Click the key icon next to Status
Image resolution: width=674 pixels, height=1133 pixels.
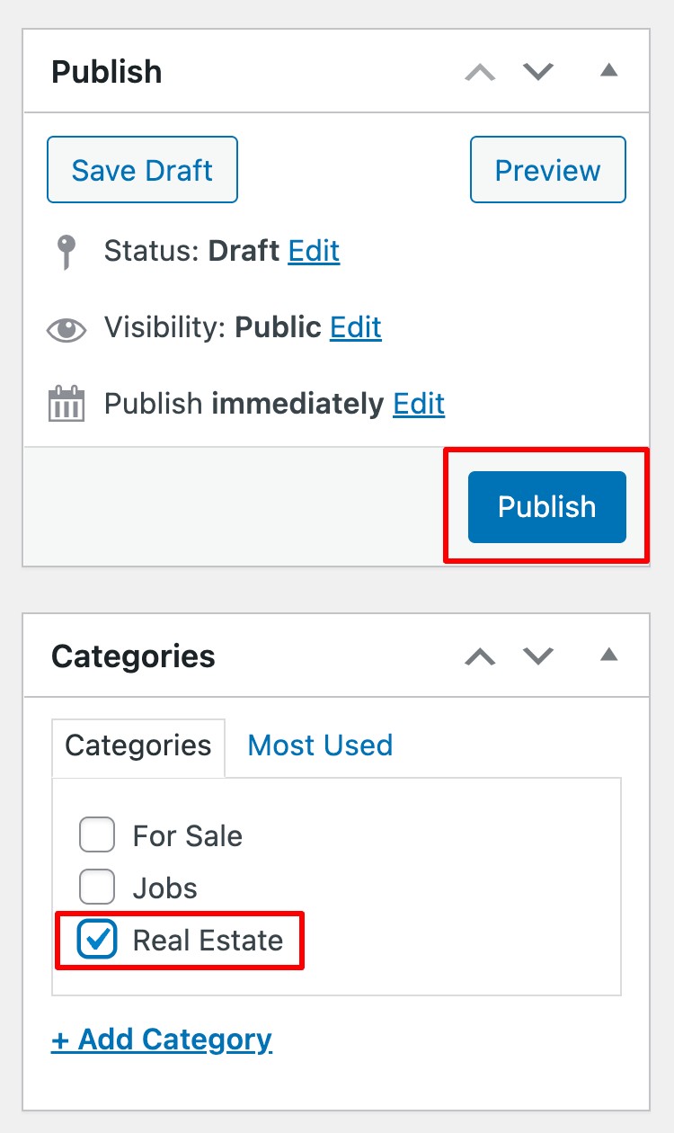click(x=65, y=252)
